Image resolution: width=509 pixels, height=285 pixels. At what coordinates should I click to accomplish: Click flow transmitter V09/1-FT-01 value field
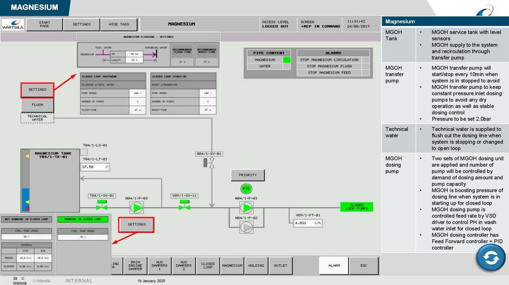308,223
